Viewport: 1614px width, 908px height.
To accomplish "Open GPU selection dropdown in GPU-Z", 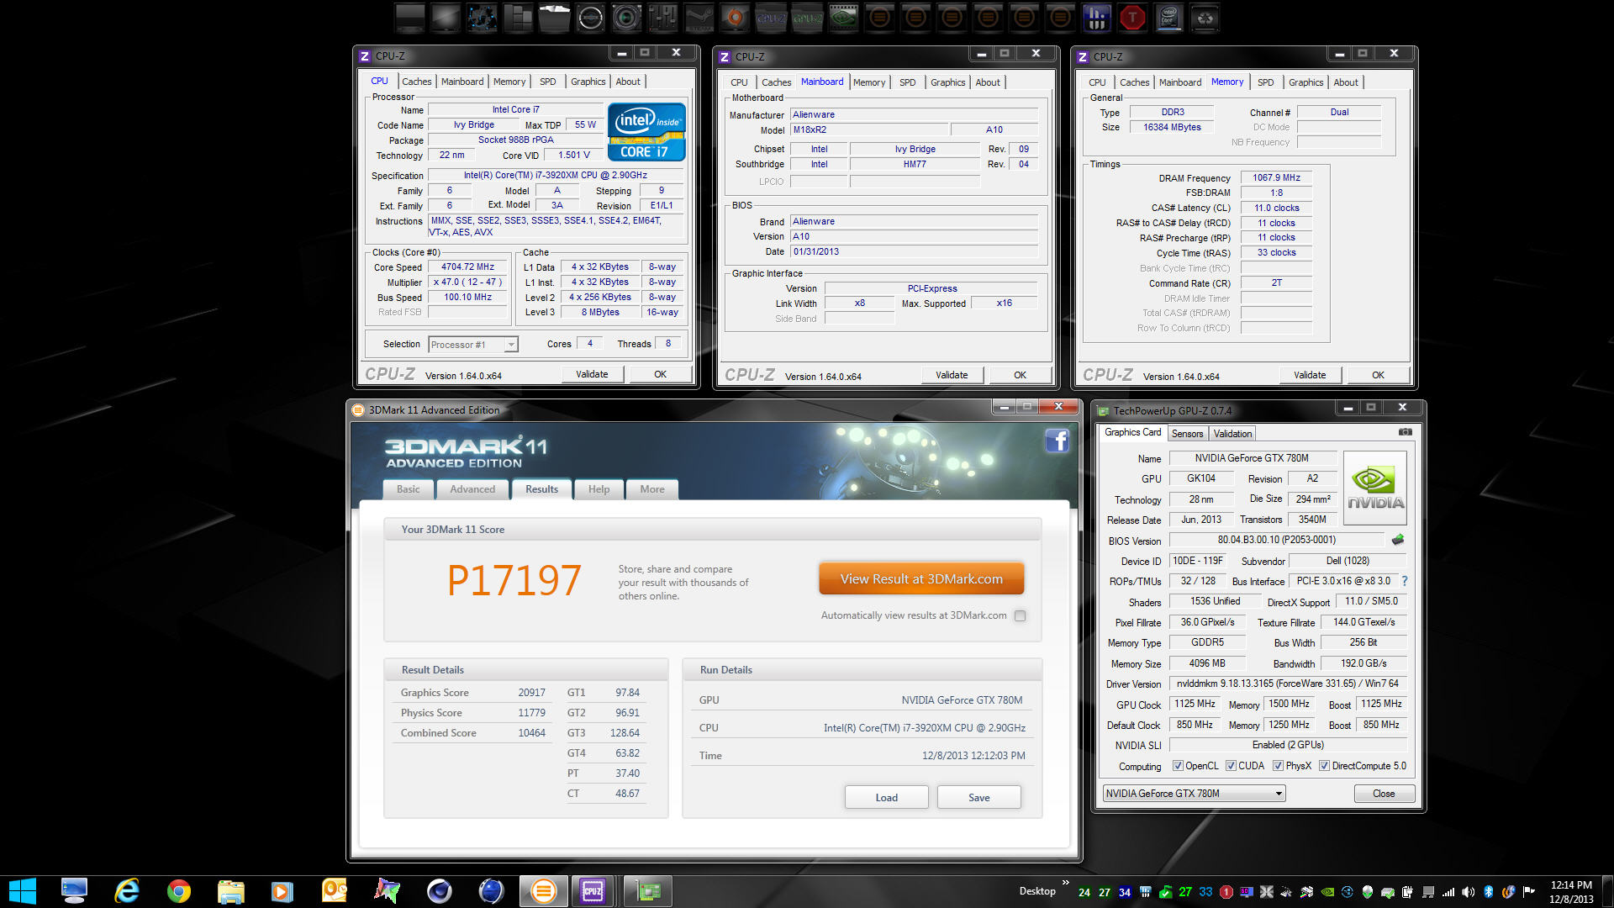I will point(1194,794).
